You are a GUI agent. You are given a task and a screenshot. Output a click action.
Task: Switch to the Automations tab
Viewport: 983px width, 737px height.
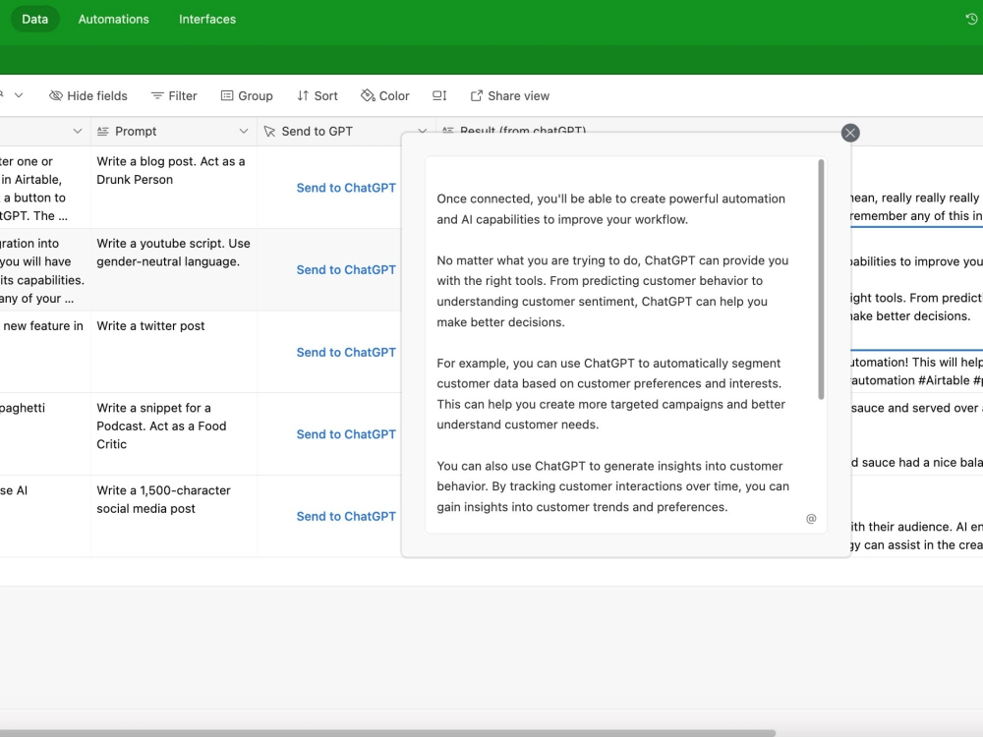coord(113,19)
